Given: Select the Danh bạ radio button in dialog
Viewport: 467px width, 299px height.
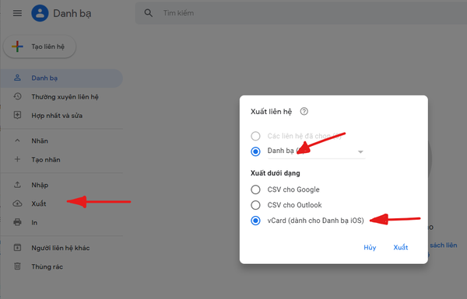Looking at the screenshot, I should pyautogui.click(x=255, y=151).
